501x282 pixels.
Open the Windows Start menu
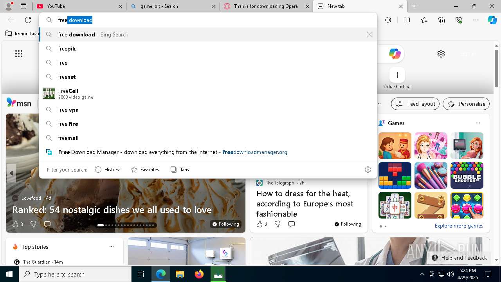click(x=9, y=274)
